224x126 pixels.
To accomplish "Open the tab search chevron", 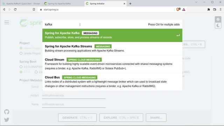I will click(196, 2).
